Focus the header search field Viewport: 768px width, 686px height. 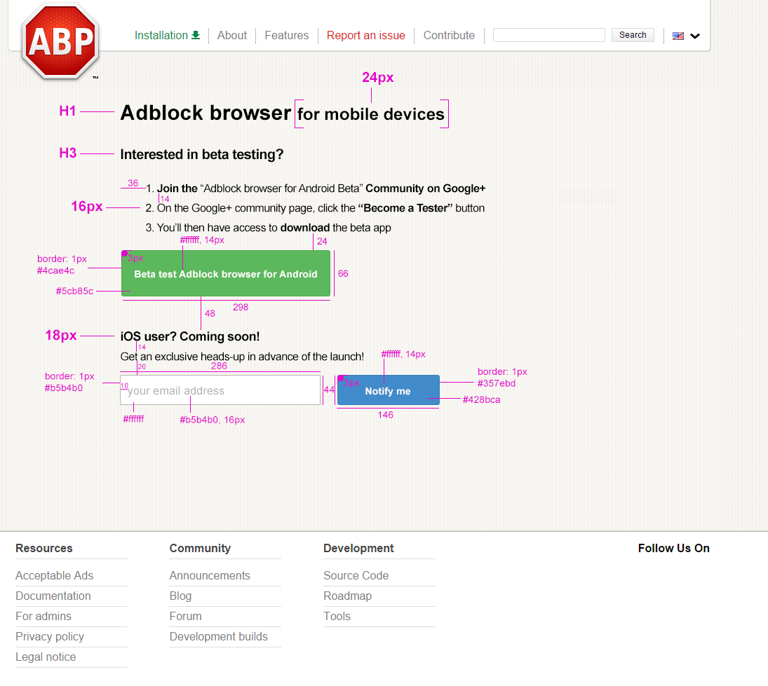pos(548,35)
